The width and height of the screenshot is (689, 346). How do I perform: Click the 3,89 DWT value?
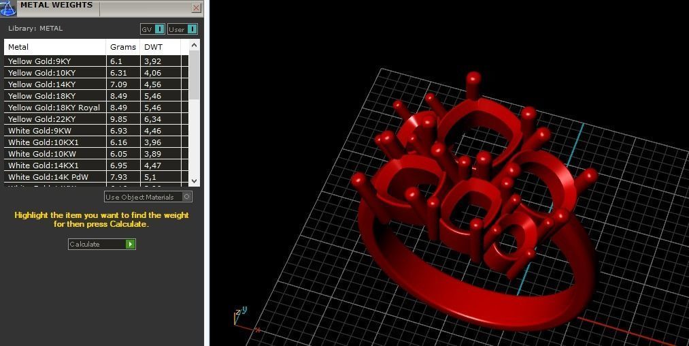(152, 154)
